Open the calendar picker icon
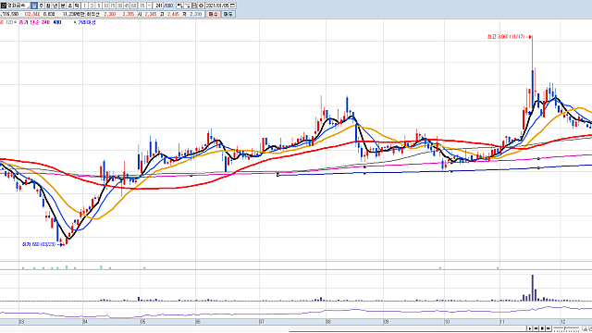Image resolution: width=592 pixels, height=333 pixels. coord(232,6)
